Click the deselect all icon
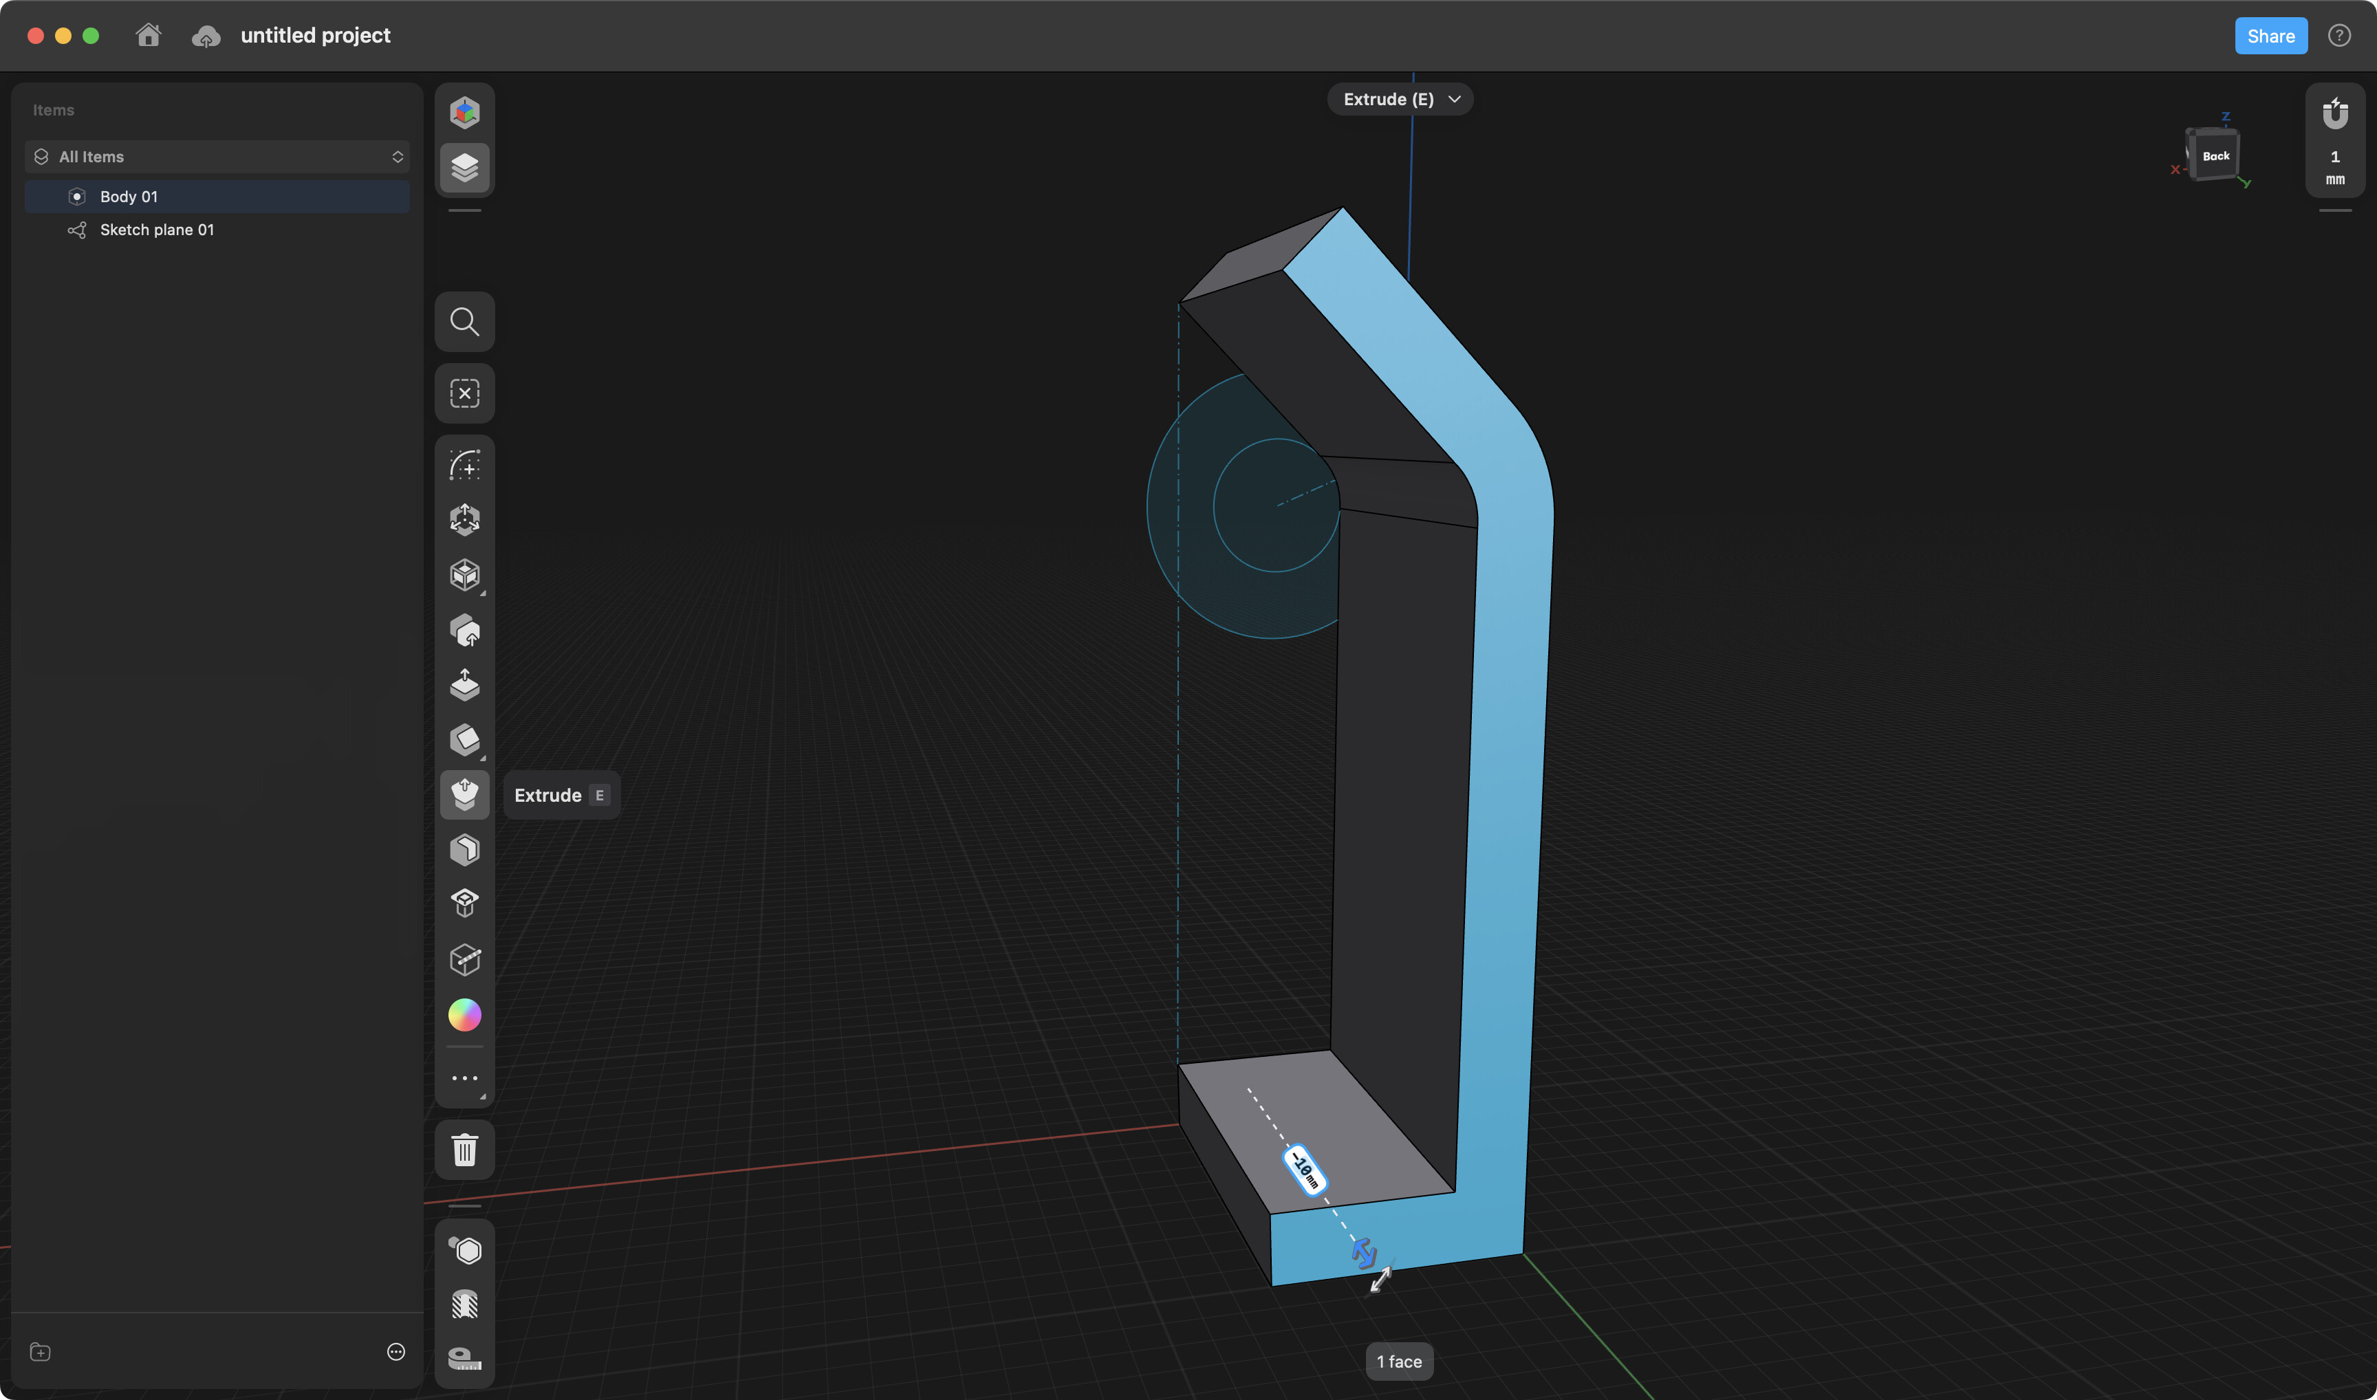This screenshot has height=1400, width=2377. click(464, 393)
